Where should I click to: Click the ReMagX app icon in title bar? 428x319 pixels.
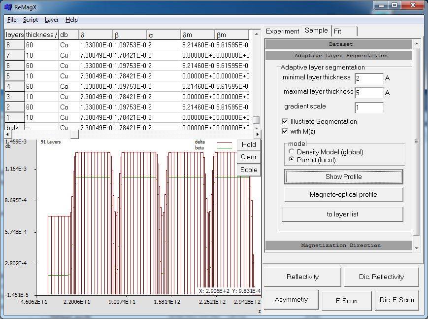click(x=8, y=6)
